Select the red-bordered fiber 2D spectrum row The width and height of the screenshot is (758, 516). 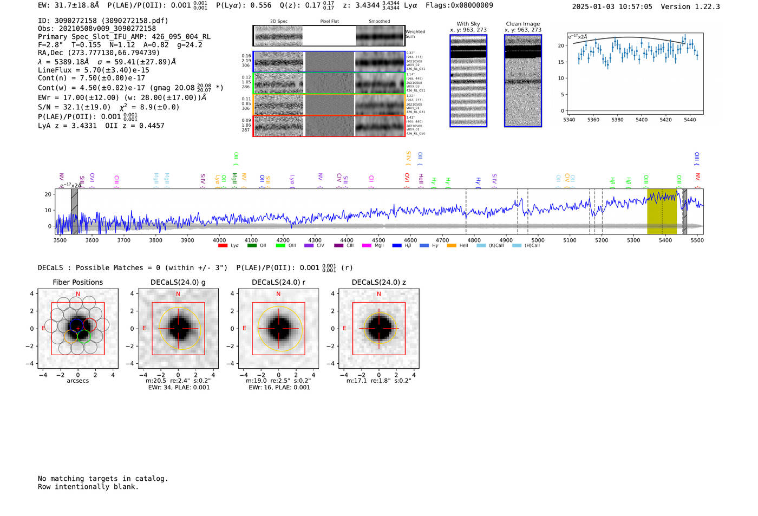pyautogui.click(x=329, y=126)
